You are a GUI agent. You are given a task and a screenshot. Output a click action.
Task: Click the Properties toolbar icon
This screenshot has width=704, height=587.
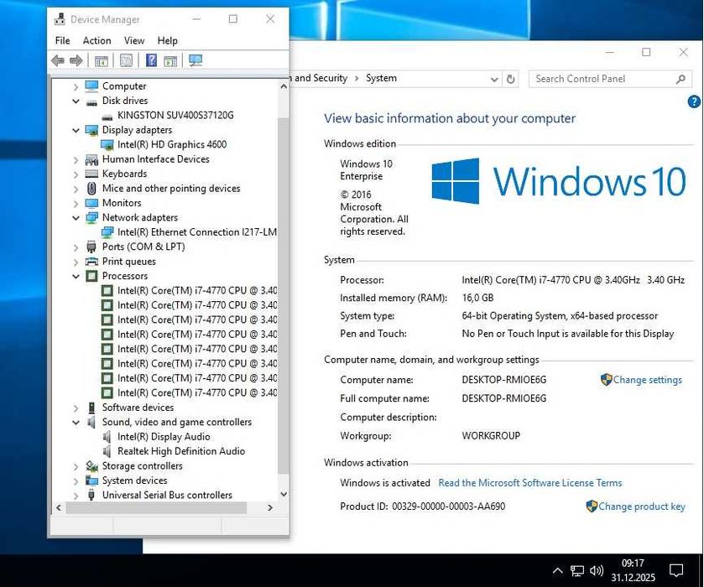(126, 60)
